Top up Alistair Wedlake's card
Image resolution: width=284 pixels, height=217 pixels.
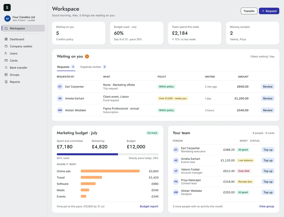[268, 192]
